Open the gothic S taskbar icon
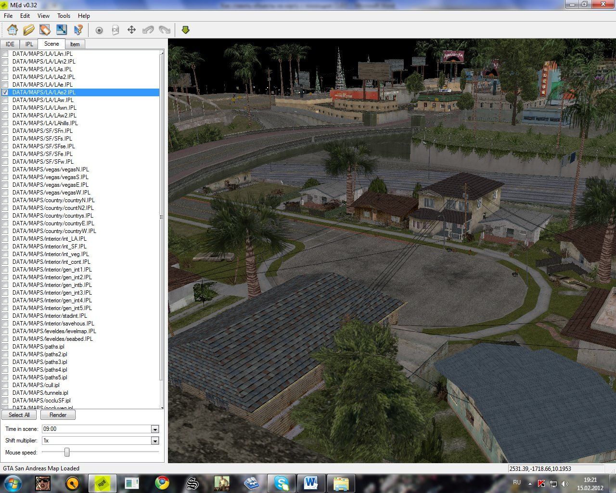The image size is (616, 493). [192, 483]
